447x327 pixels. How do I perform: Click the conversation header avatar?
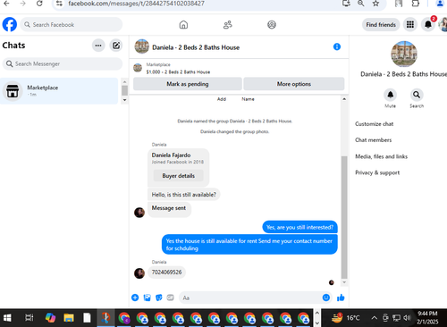[141, 46]
